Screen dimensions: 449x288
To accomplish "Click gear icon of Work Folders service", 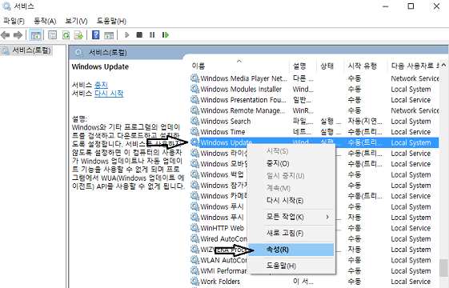I will [x=194, y=281].
